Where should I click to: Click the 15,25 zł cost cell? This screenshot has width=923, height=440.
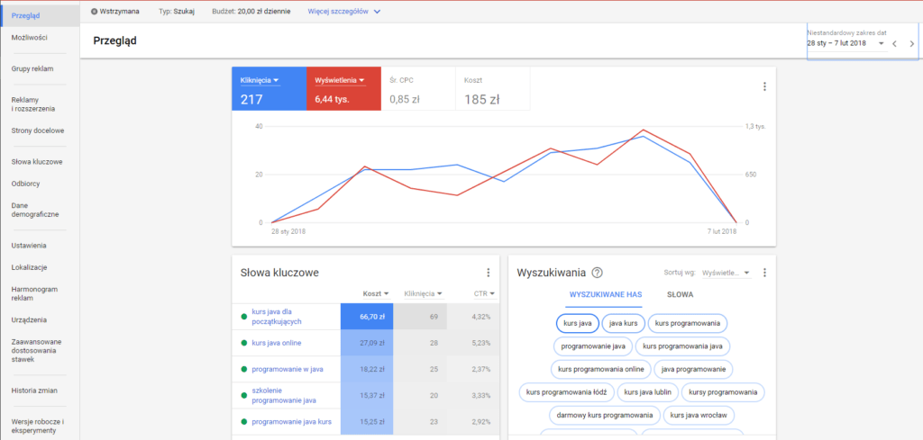(x=367, y=422)
